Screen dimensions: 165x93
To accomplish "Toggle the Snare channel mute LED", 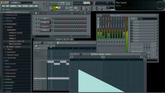I will [x=34, y=30].
